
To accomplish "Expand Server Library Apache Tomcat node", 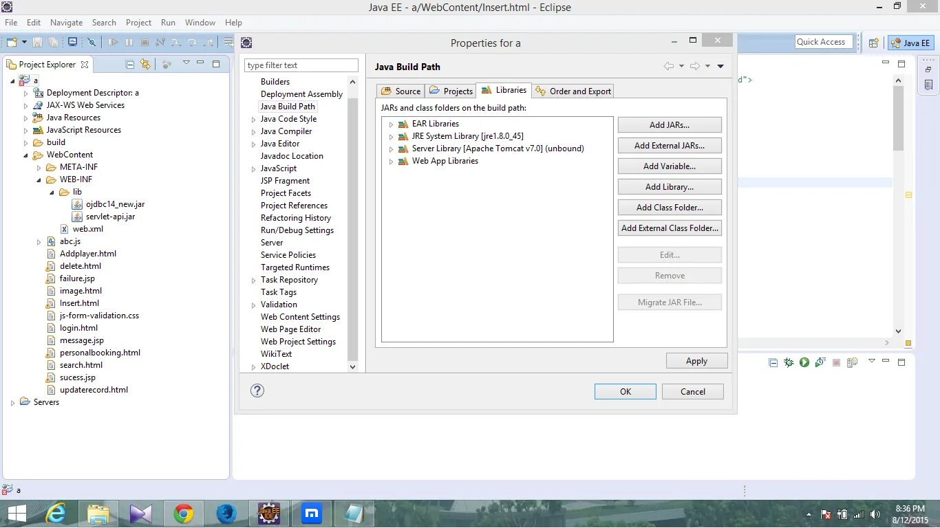I will (x=391, y=149).
